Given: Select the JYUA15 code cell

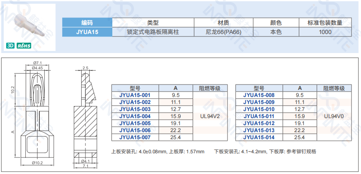Looking at the screenshot, I should click(87, 31).
